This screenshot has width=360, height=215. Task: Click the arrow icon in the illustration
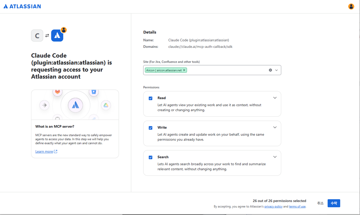click(x=44, y=105)
